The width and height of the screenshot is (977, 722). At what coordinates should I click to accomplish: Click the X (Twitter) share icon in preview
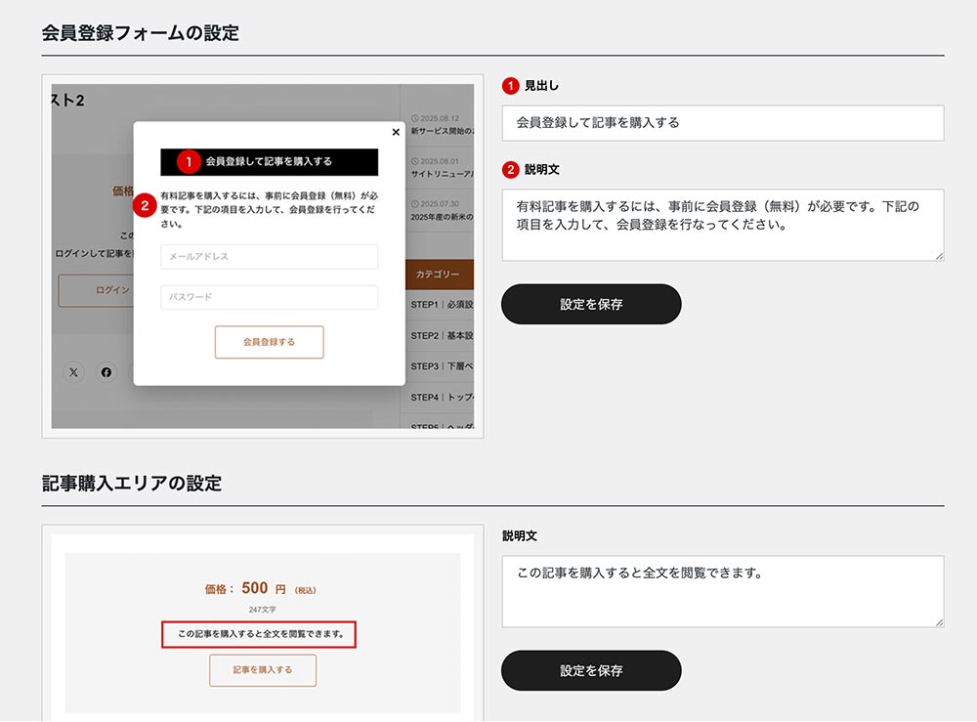(74, 372)
